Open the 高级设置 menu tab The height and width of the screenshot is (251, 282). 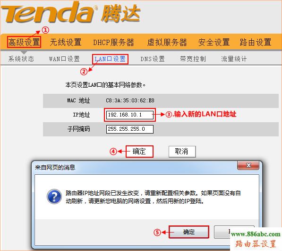pos(24,42)
